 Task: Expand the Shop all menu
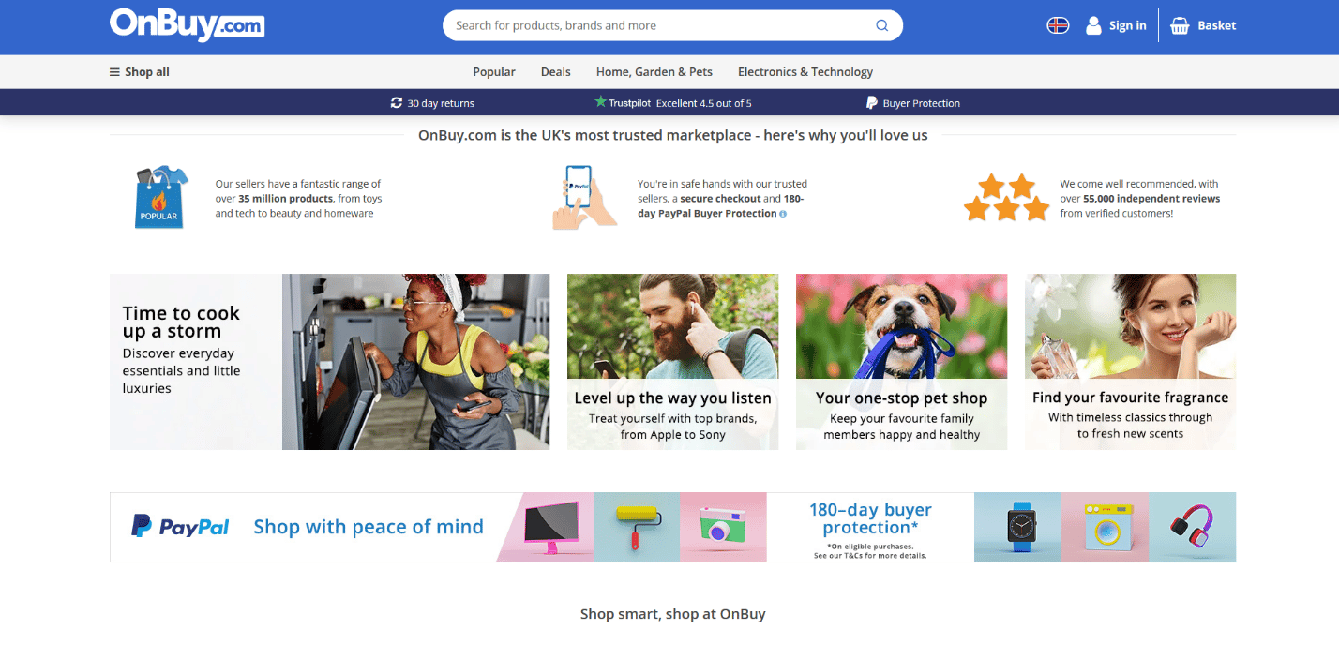tap(140, 72)
